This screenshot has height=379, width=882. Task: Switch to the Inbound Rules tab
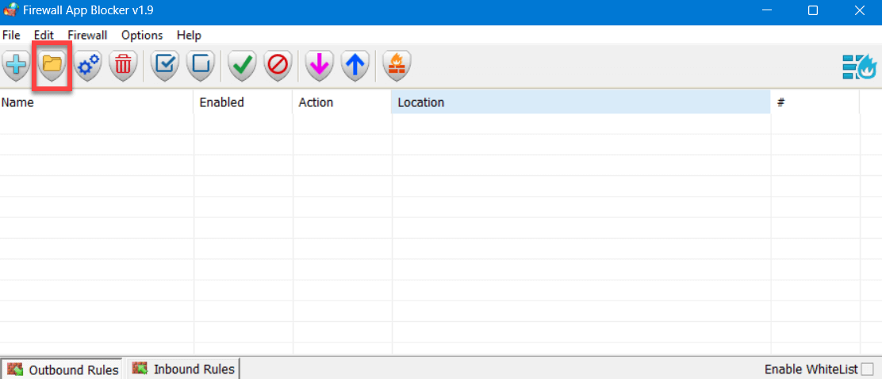(x=183, y=369)
